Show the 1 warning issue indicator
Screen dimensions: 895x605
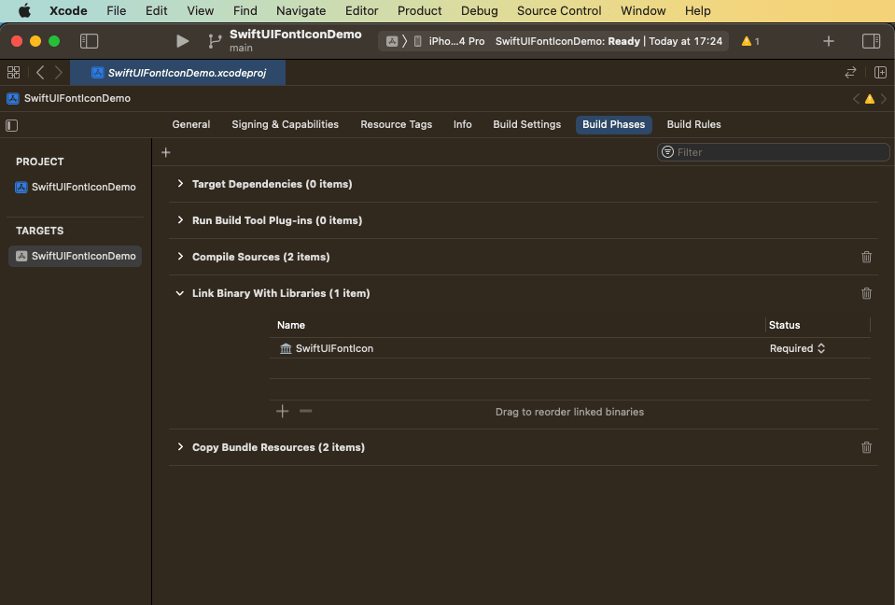750,41
